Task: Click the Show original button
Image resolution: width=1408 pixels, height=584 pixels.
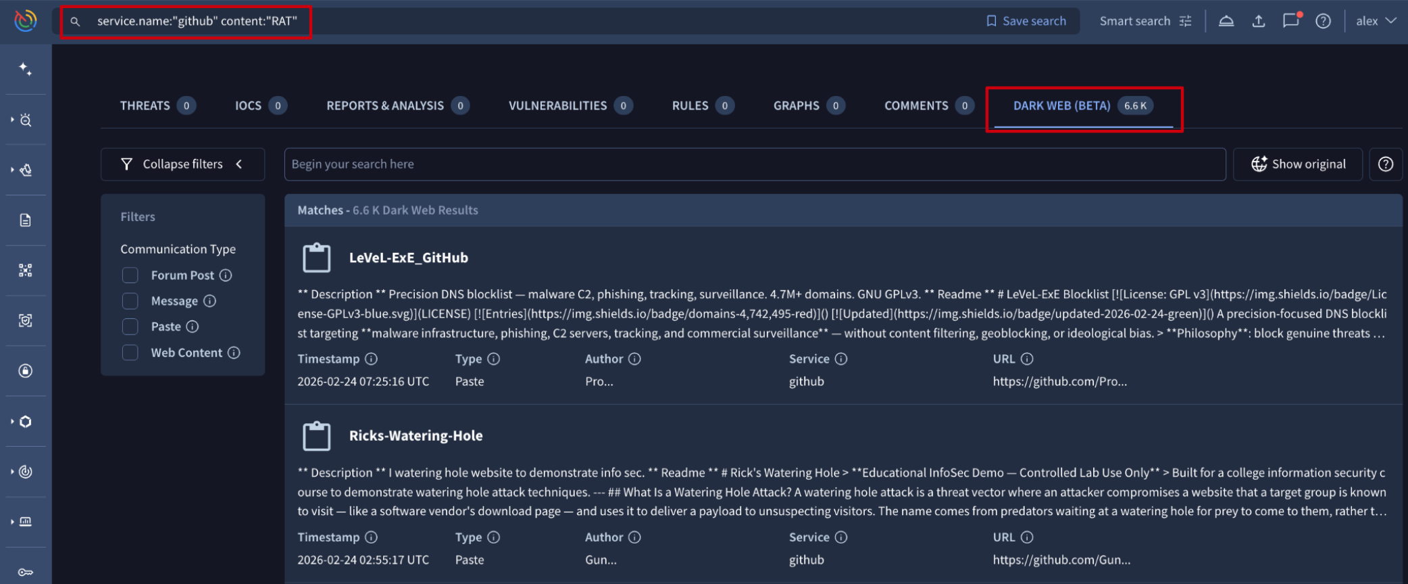Action: (1298, 164)
